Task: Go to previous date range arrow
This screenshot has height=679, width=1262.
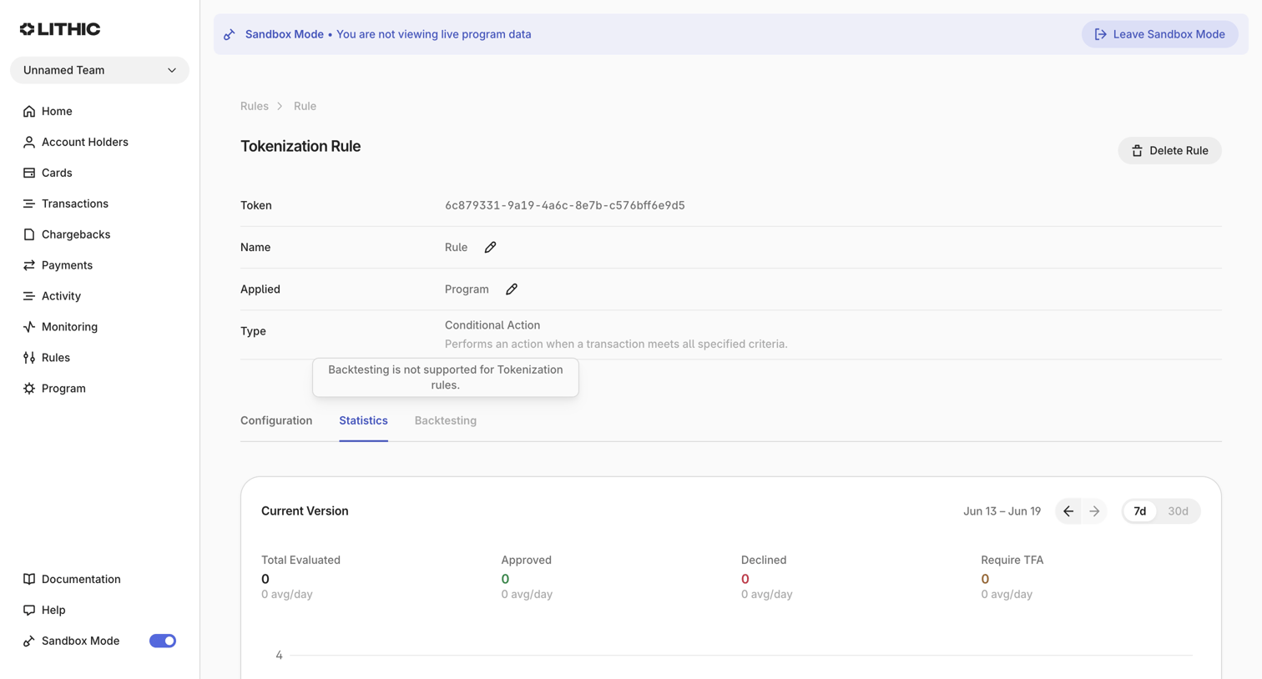Action: coord(1068,511)
